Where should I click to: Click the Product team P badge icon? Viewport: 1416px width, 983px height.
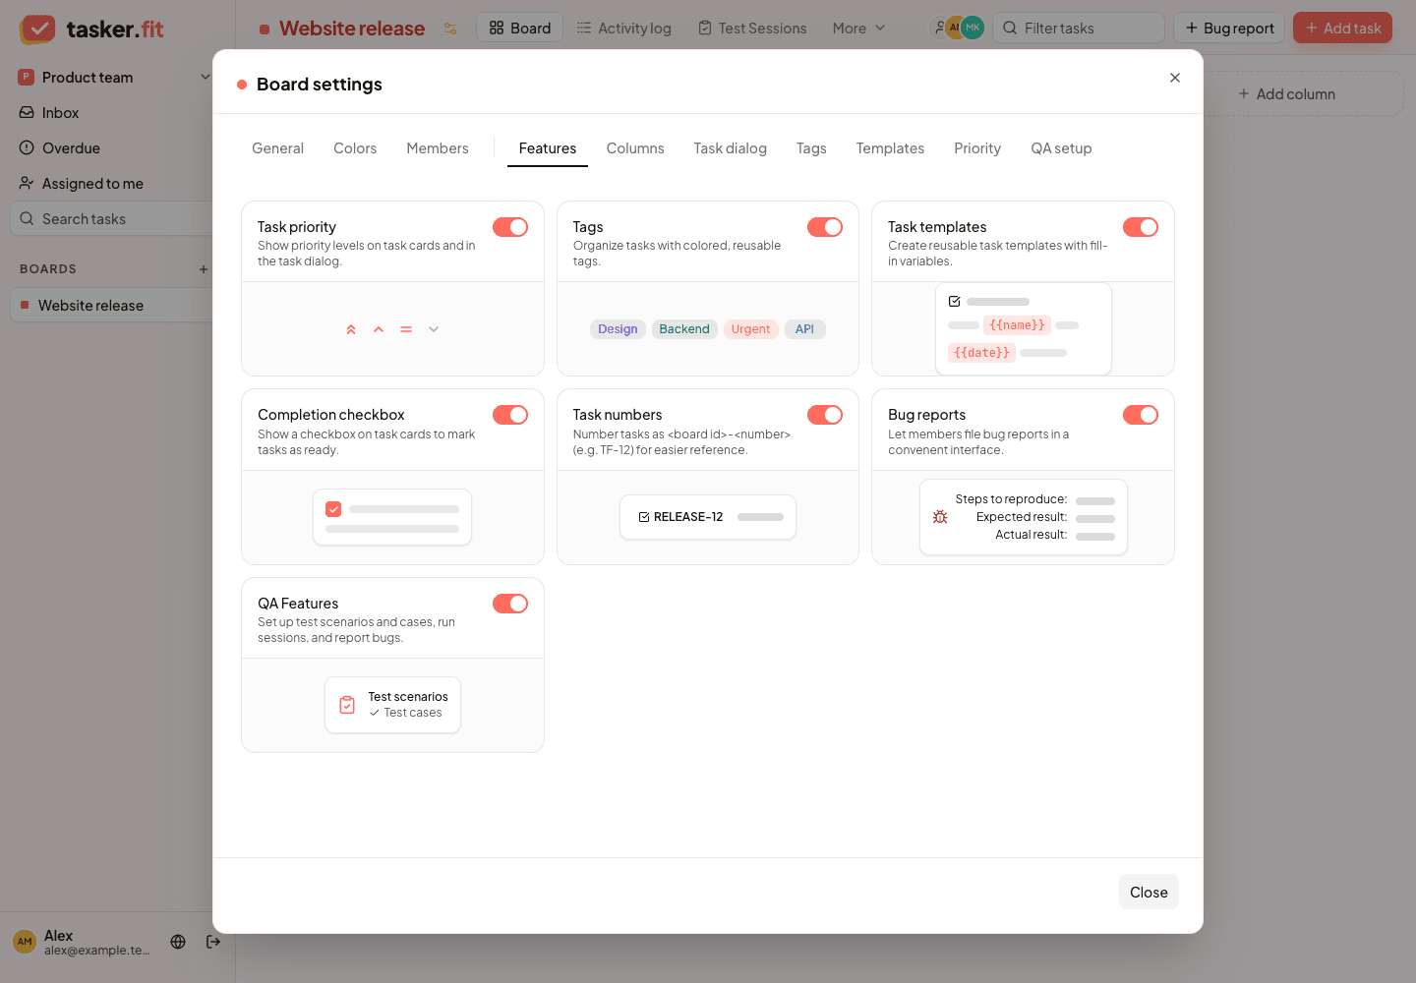point(27,77)
